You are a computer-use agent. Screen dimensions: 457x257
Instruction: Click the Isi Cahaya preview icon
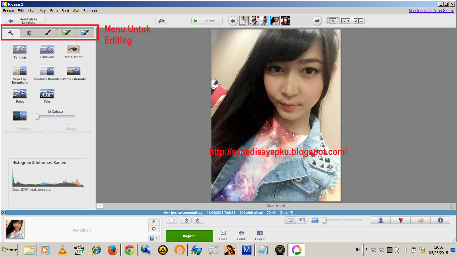point(20,116)
